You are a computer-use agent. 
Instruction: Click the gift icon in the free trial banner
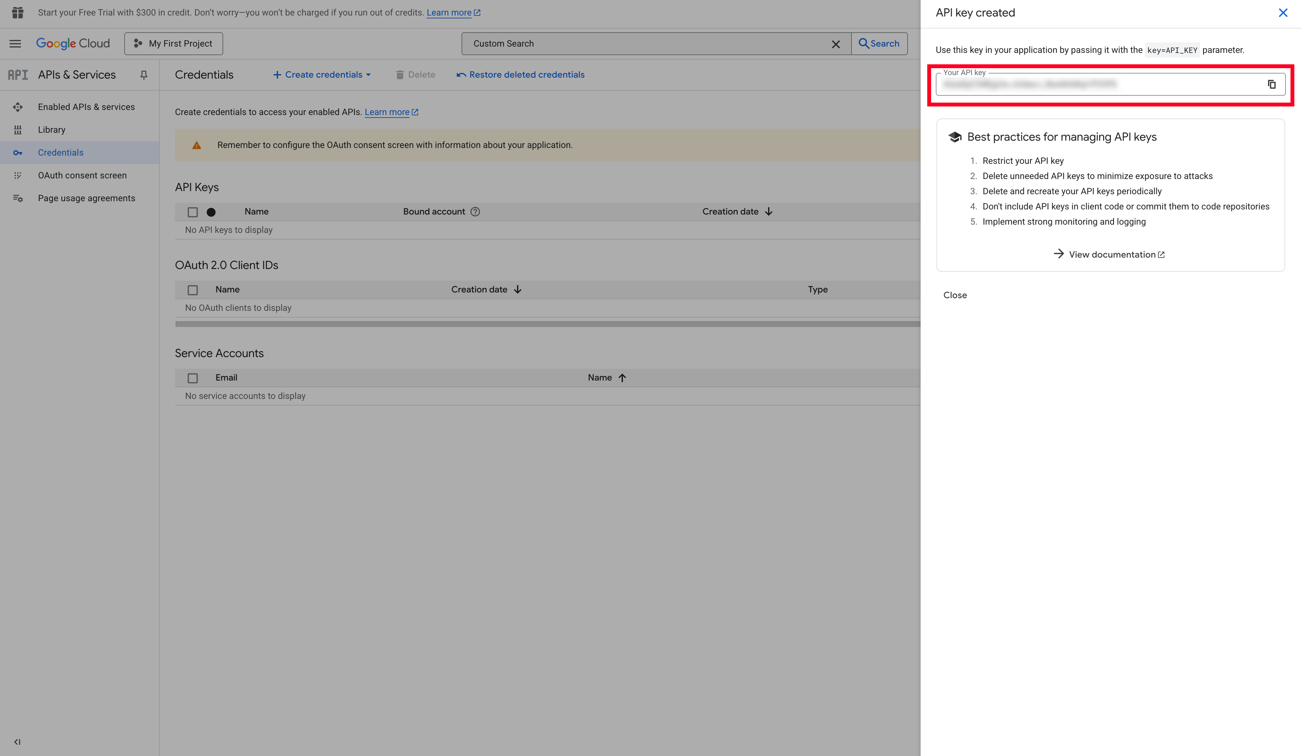[18, 12]
